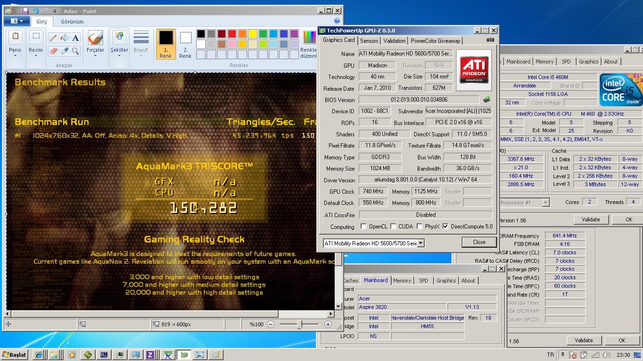Expand the Fırçalar brushes dropdown arrow
Screen dimensions: 643x361
point(95,56)
